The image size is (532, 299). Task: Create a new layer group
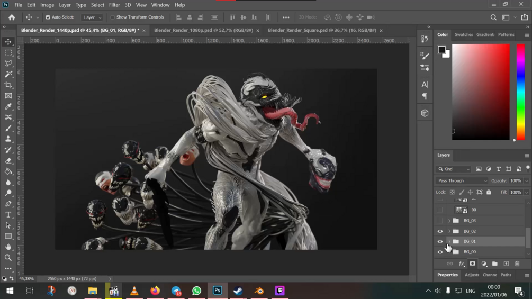(494, 264)
